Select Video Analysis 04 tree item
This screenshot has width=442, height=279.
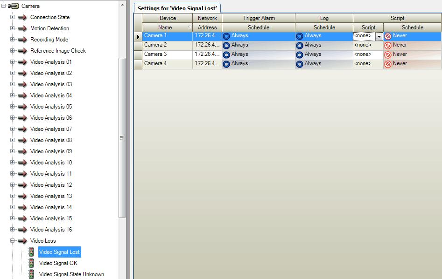(51, 95)
